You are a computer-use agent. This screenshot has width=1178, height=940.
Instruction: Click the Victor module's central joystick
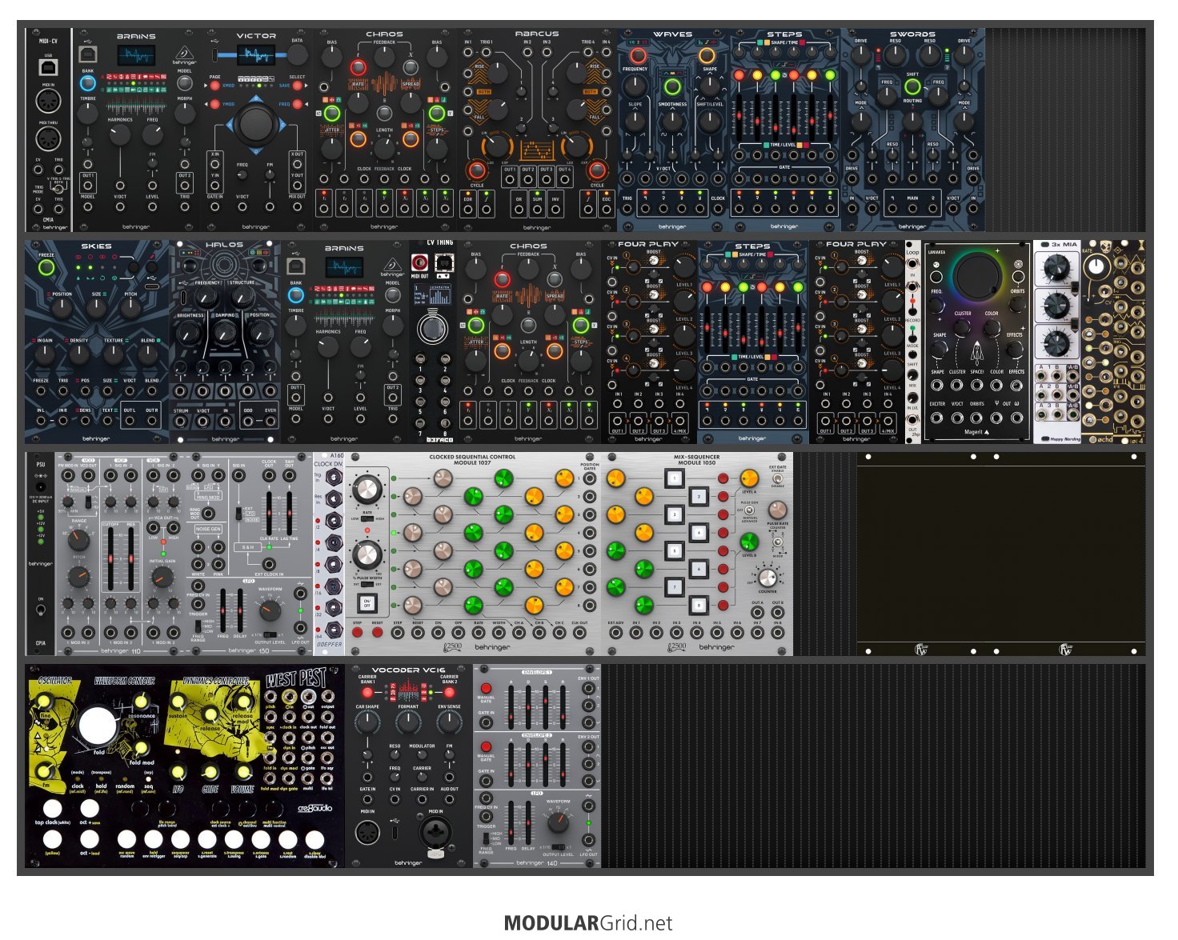(x=256, y=124)
